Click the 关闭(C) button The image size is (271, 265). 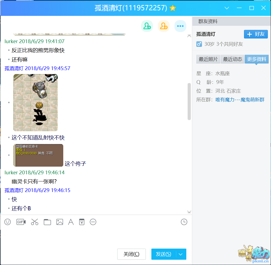[132, 254]
